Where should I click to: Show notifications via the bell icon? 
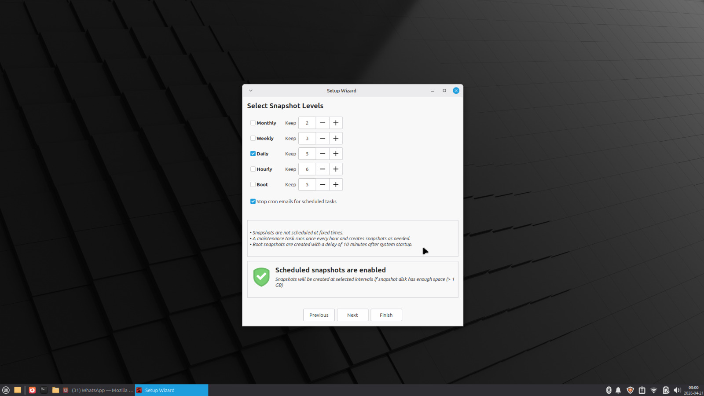tap(618, 390)
